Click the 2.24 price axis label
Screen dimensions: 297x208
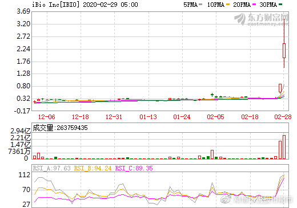pos(23,49)
